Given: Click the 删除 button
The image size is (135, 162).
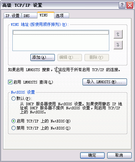Looking at the screenshot, I should coord(97,57).
